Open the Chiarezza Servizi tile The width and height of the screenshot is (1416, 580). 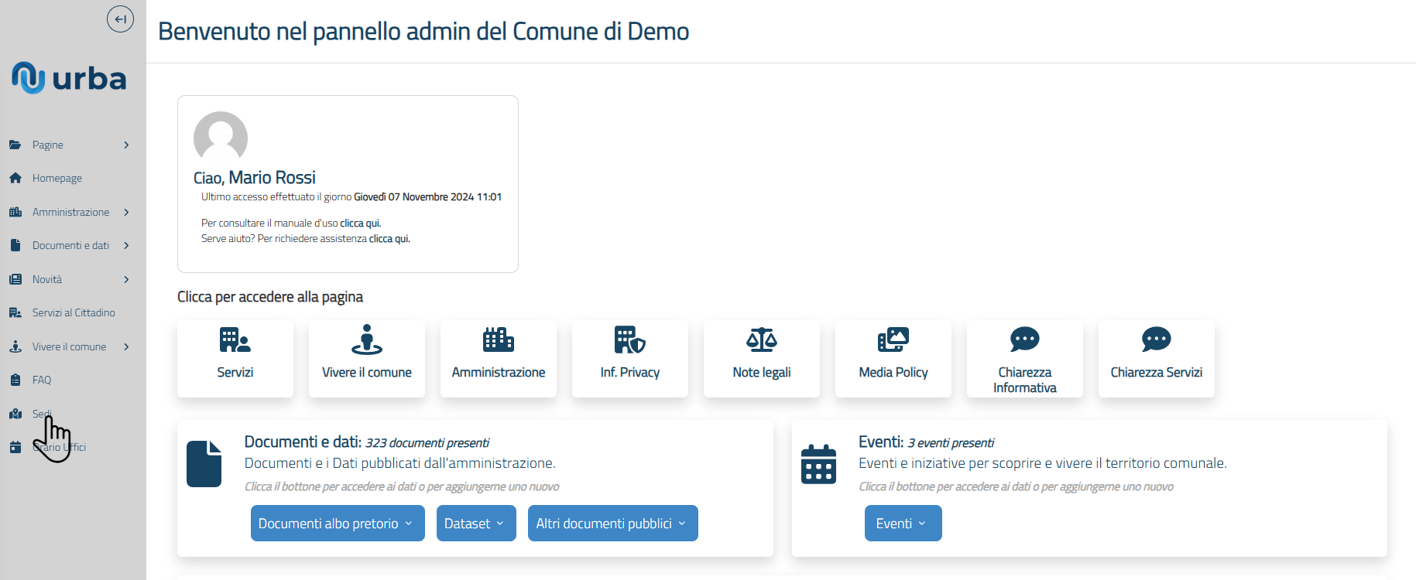[1156, 359]
